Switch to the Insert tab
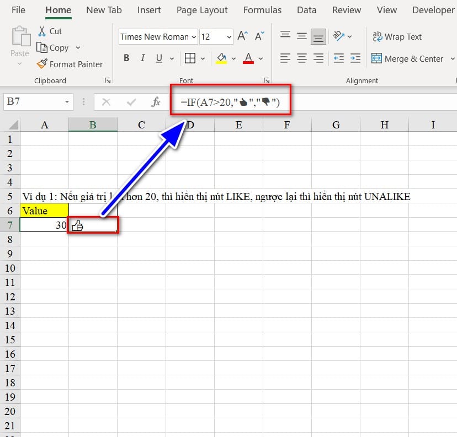457x437 pixels. pyautogui.click(x=149, y=10)
